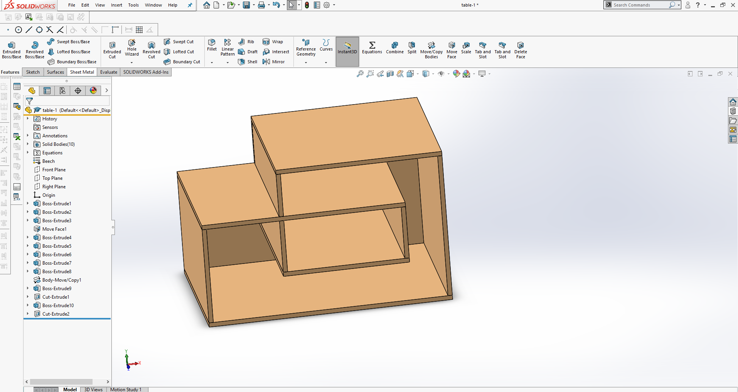
Task: Select the Move/Copy Bodies tool
Action: pos(431,50)
